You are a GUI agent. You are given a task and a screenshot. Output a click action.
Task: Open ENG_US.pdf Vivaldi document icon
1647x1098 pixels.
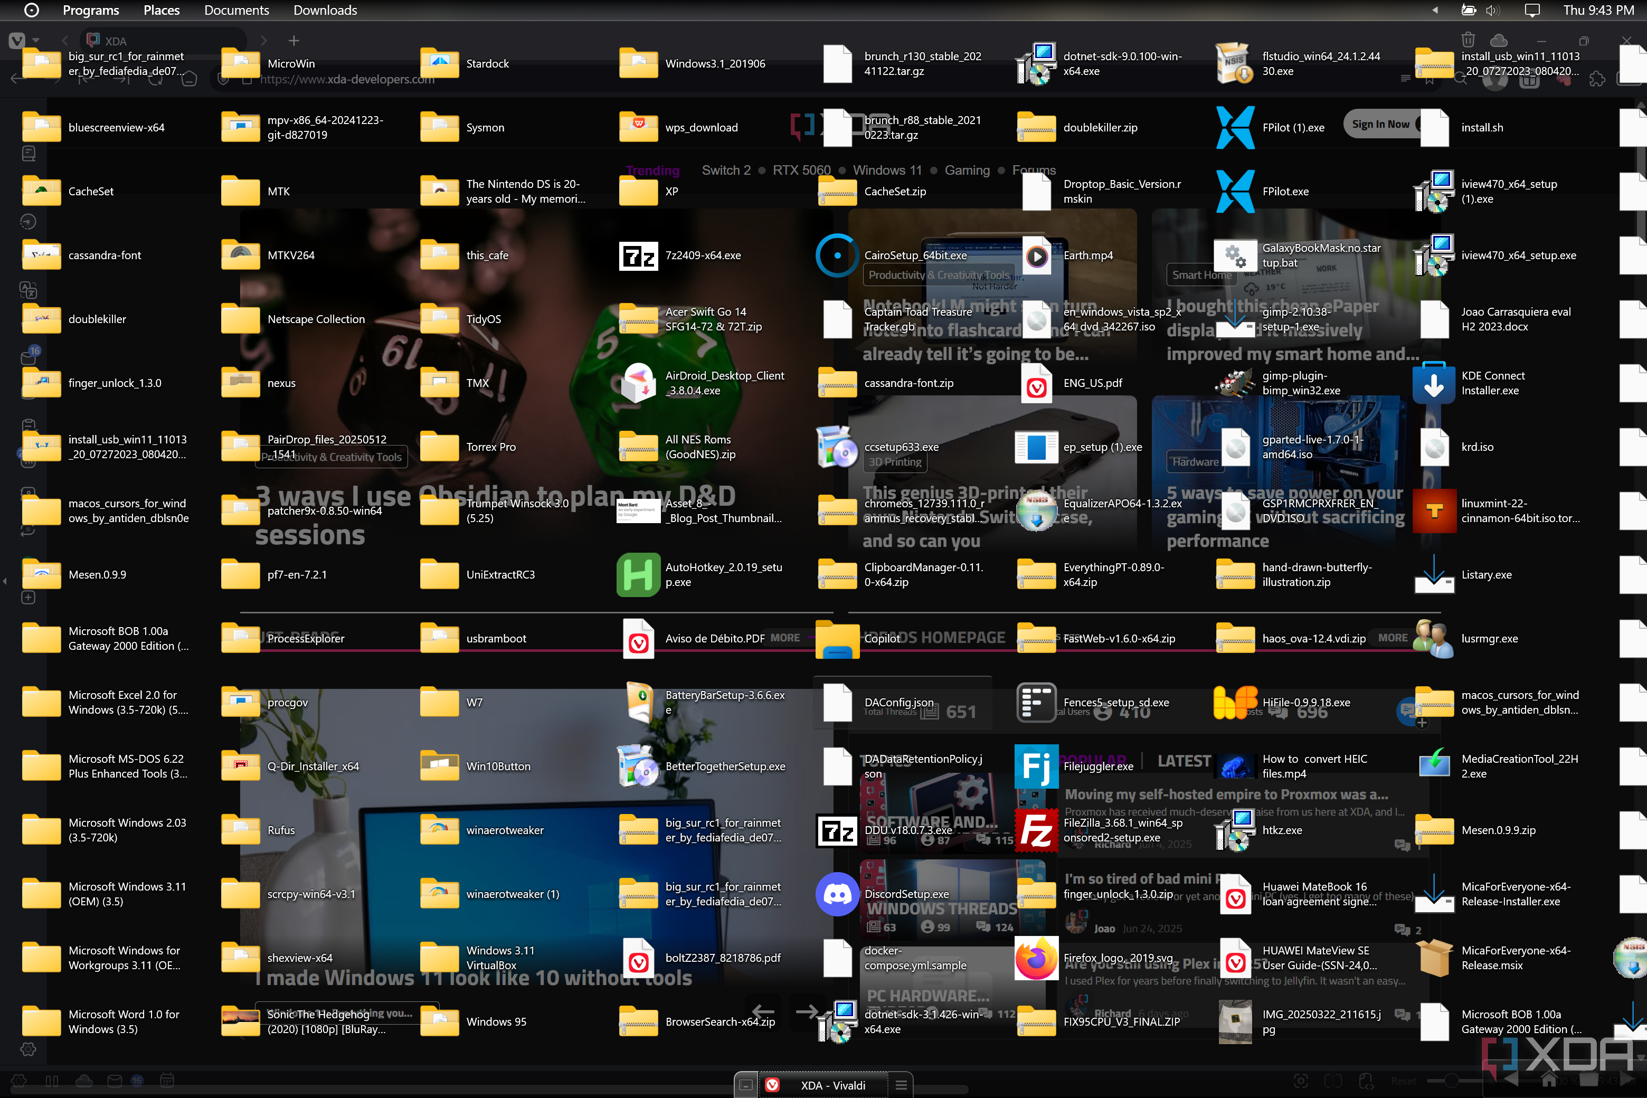(x=1036, y=383)
